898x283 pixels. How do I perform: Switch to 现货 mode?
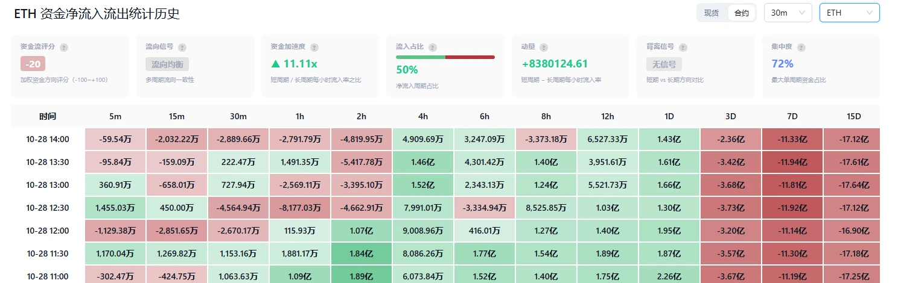[x=712, y=13]
